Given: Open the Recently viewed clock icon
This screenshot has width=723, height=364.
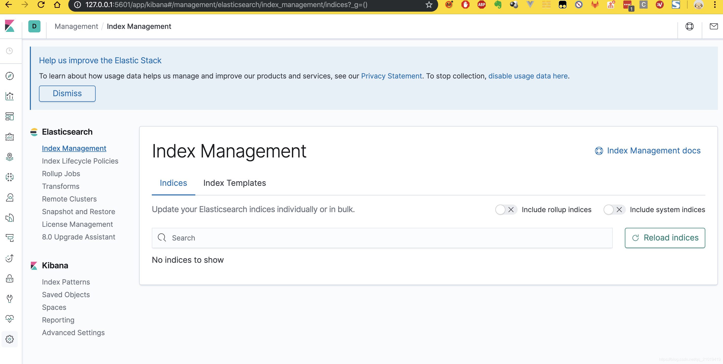Looking at the screenshot, I should coord(10,51).
